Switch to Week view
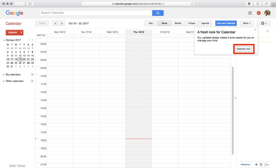 165,23
